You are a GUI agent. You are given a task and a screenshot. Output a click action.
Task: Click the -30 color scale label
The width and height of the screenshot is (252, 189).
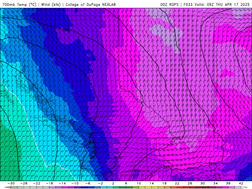click(11, 183)
